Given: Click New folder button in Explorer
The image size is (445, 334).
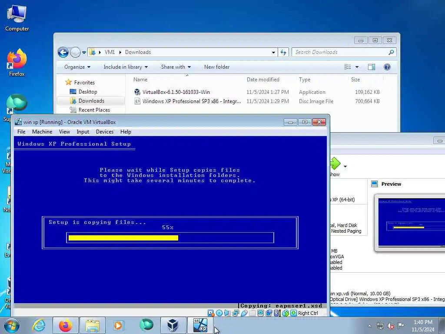Looking at the screenshot, I should coord(217,67).
